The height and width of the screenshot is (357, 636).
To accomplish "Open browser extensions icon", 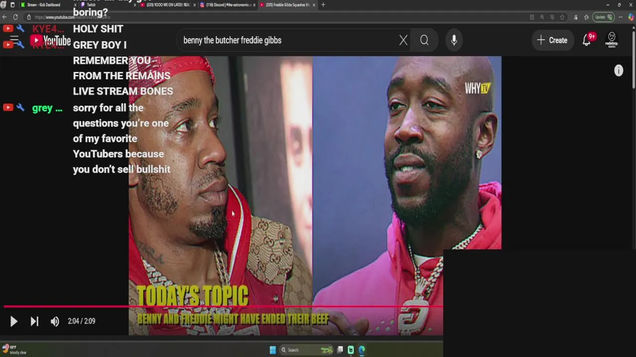I will pos(576,17).
